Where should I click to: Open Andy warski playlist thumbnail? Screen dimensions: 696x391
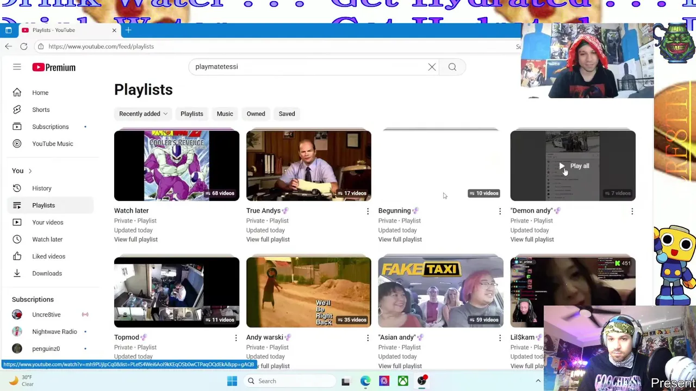[x=309, y=292]
